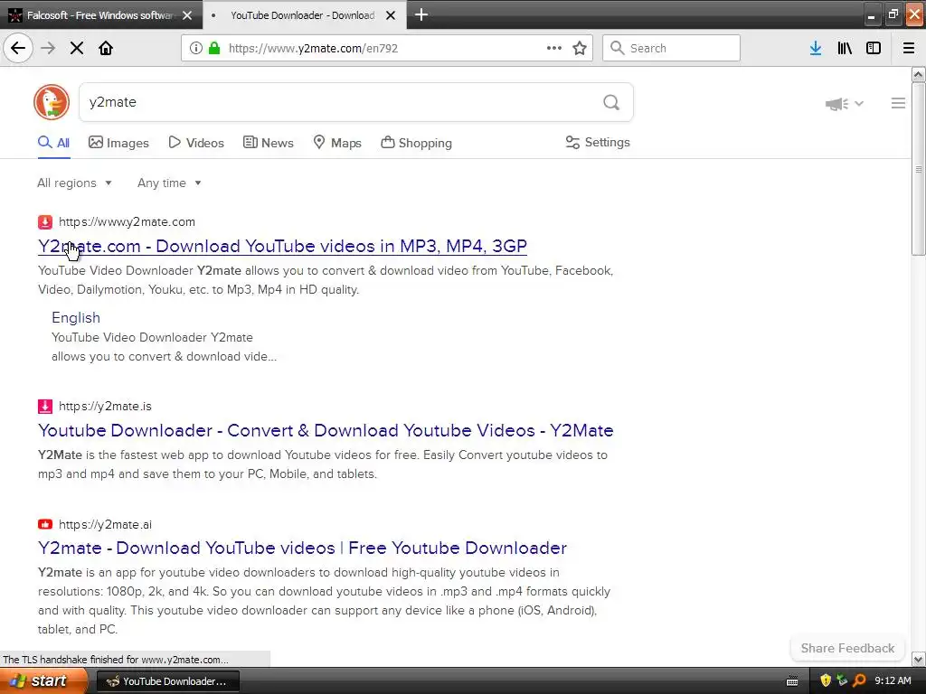Image resolution: width=926 pixels, height=694 pixels.
Task: Switch to Shopping search tab
Action: (x=416, y=143)
